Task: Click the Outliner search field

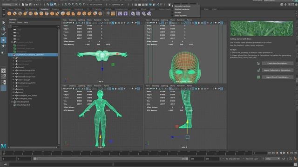Action: 34,26
